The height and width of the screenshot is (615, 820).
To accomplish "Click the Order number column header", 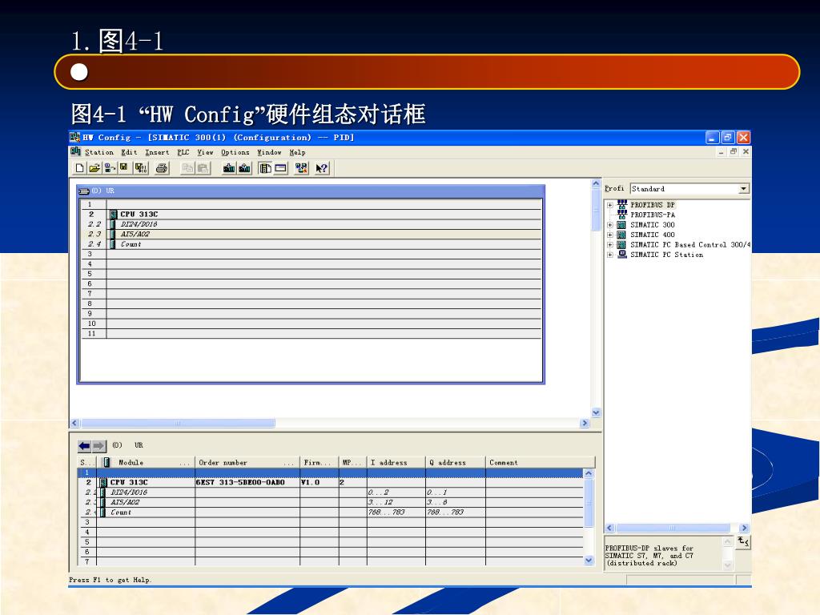I will 247,462.
